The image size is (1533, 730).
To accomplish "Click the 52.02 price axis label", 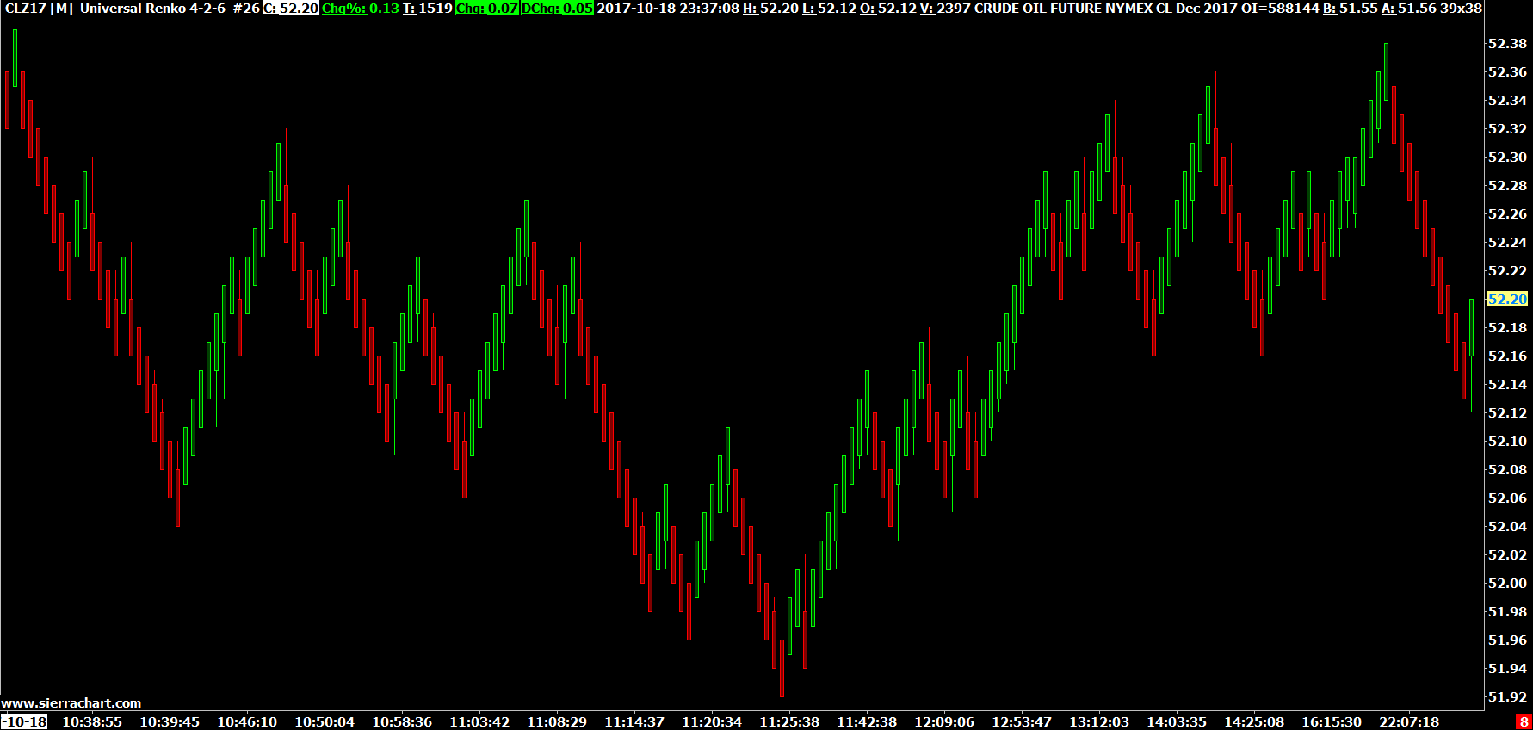I will (x=1507, y=555).
